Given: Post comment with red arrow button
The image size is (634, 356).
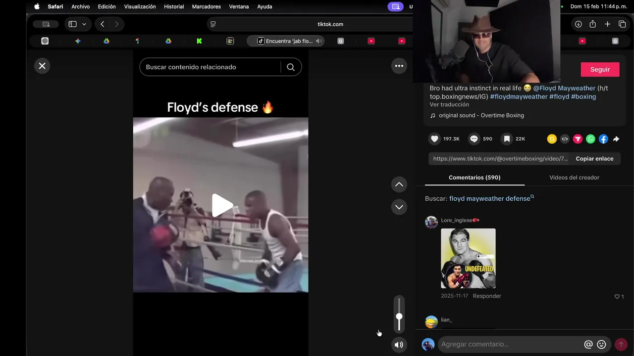Looking at the screenshot, I should pyautogui.click(x=621, y=344).
